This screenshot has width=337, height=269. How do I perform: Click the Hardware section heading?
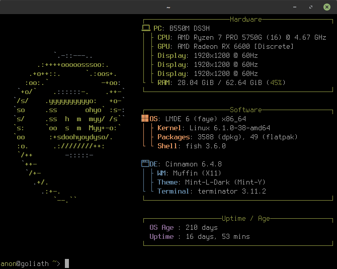[245, 20]
